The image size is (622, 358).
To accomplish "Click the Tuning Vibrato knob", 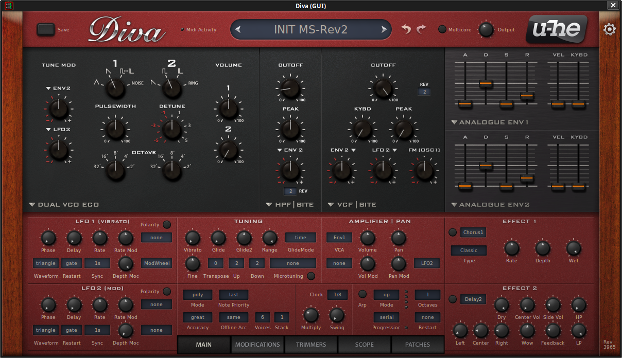I will (x=193, y=238).
